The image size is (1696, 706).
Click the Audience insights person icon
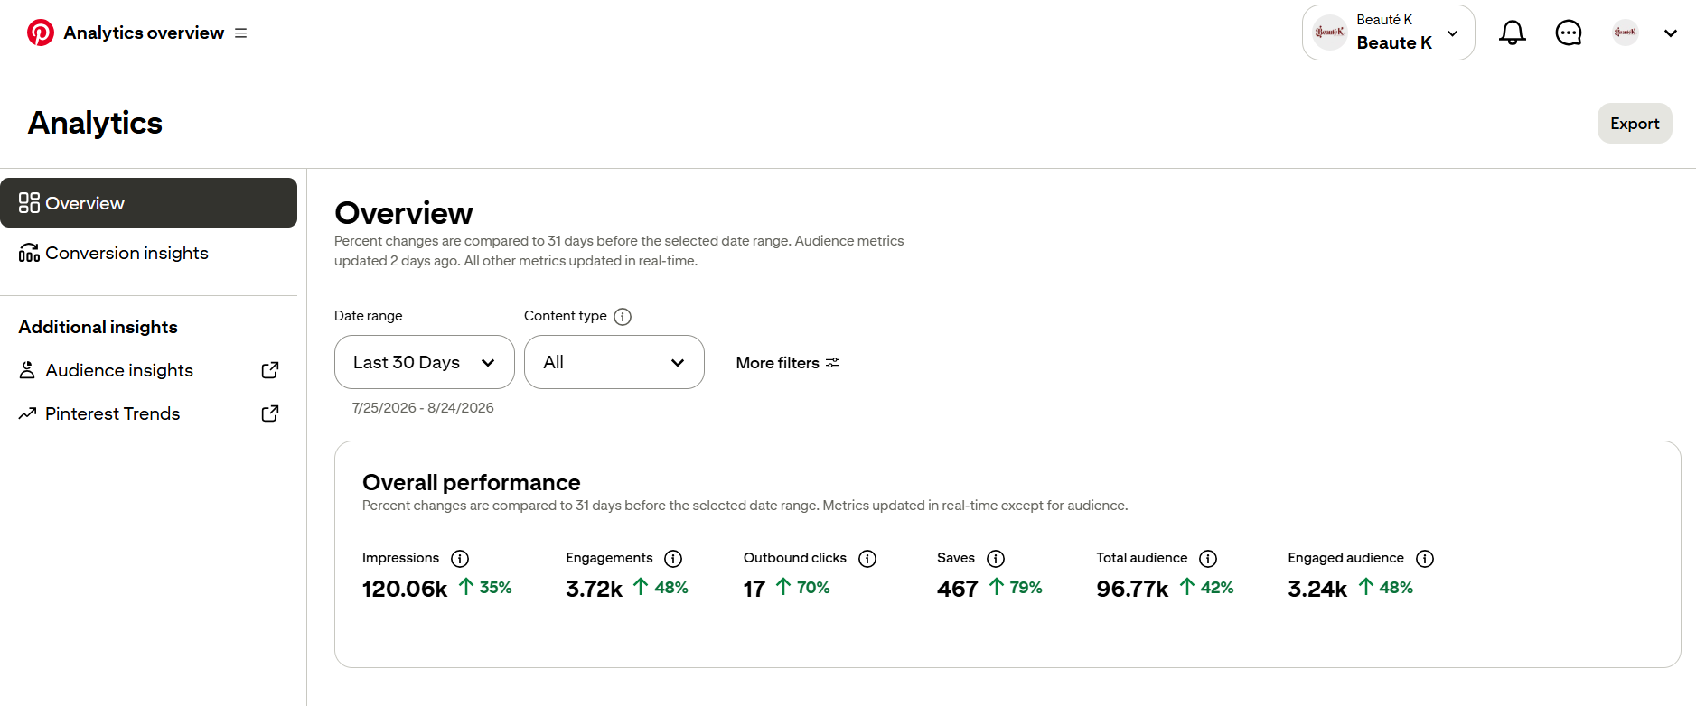pos(27,370)
